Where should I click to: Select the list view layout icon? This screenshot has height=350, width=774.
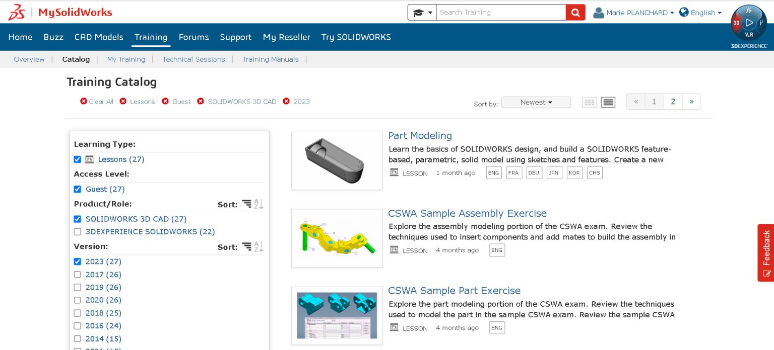click(608, 102)
